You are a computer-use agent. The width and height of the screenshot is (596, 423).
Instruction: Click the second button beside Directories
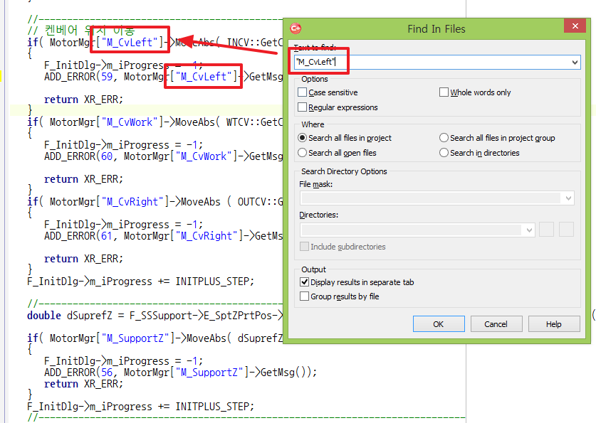click(566, 230)
